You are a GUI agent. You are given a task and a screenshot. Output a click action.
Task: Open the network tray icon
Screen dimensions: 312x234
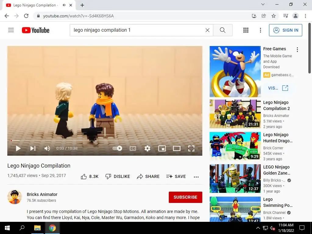265,228
